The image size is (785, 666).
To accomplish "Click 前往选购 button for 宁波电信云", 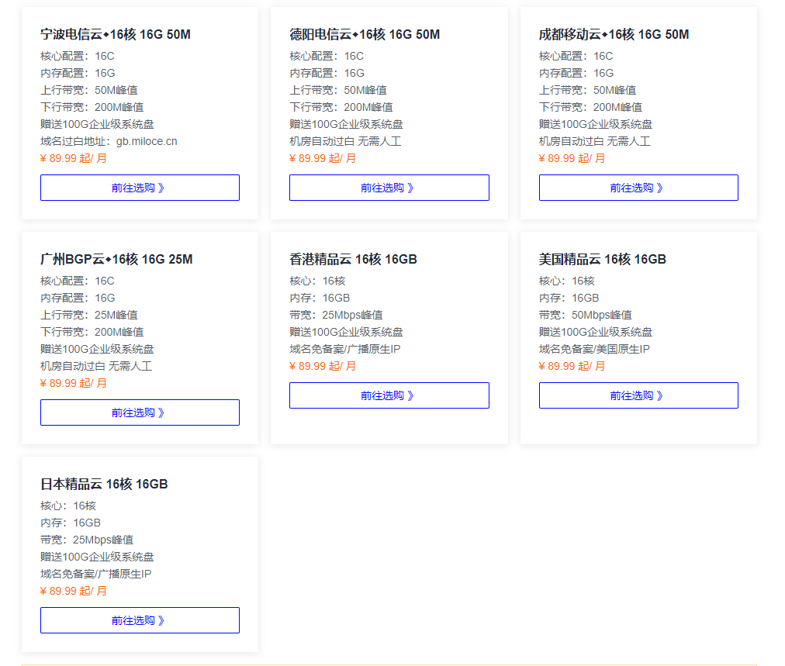I will (140, 188).
